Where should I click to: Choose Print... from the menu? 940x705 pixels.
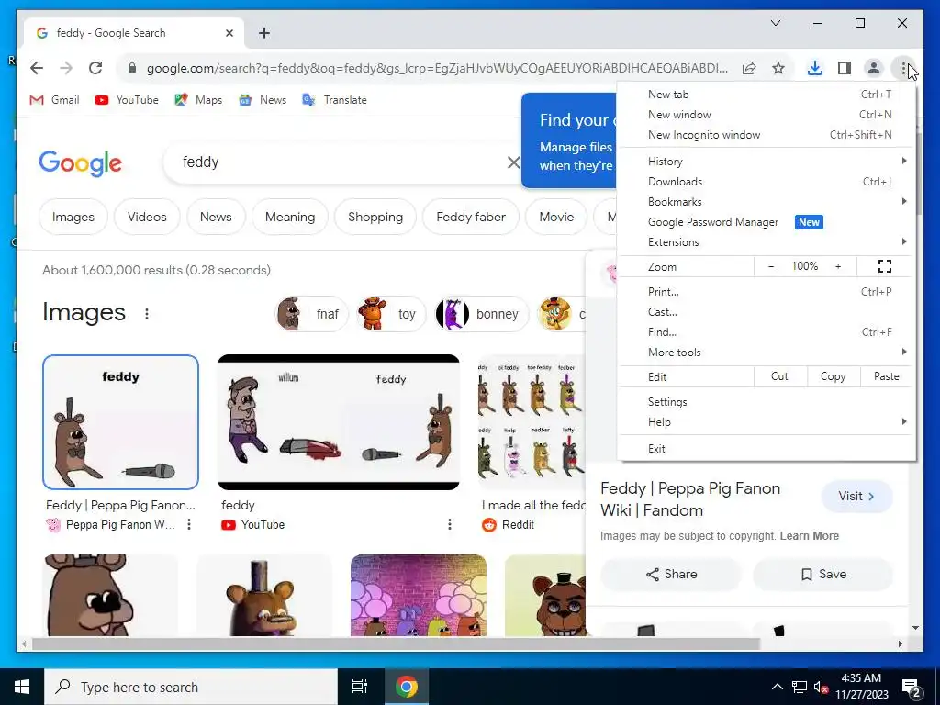point(767,292)
